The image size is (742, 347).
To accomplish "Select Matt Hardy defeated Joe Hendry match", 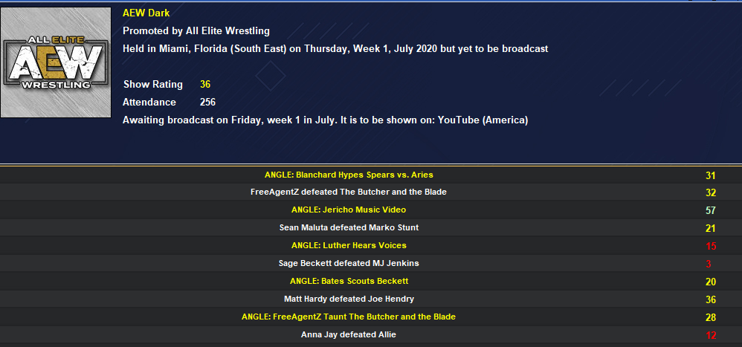I will coord(349,299).
